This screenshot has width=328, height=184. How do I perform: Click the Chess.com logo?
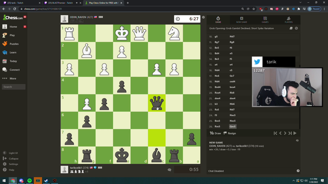point(13,17)
